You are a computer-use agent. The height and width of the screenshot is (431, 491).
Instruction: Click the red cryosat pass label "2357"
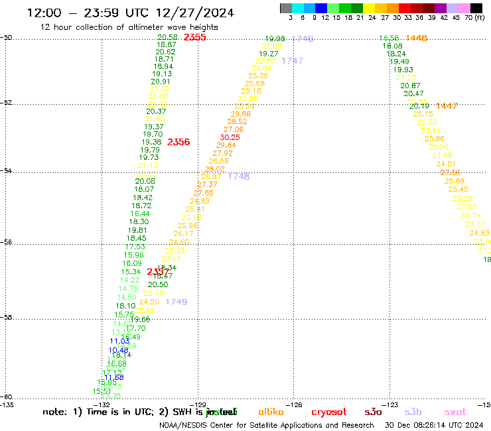click(157, 272)
